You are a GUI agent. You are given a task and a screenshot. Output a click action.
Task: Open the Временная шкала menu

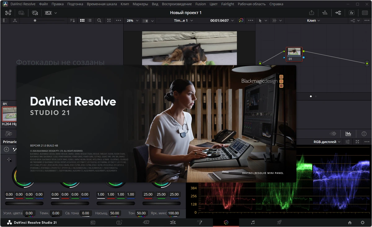pyautogui.click(x=102, y=4)
